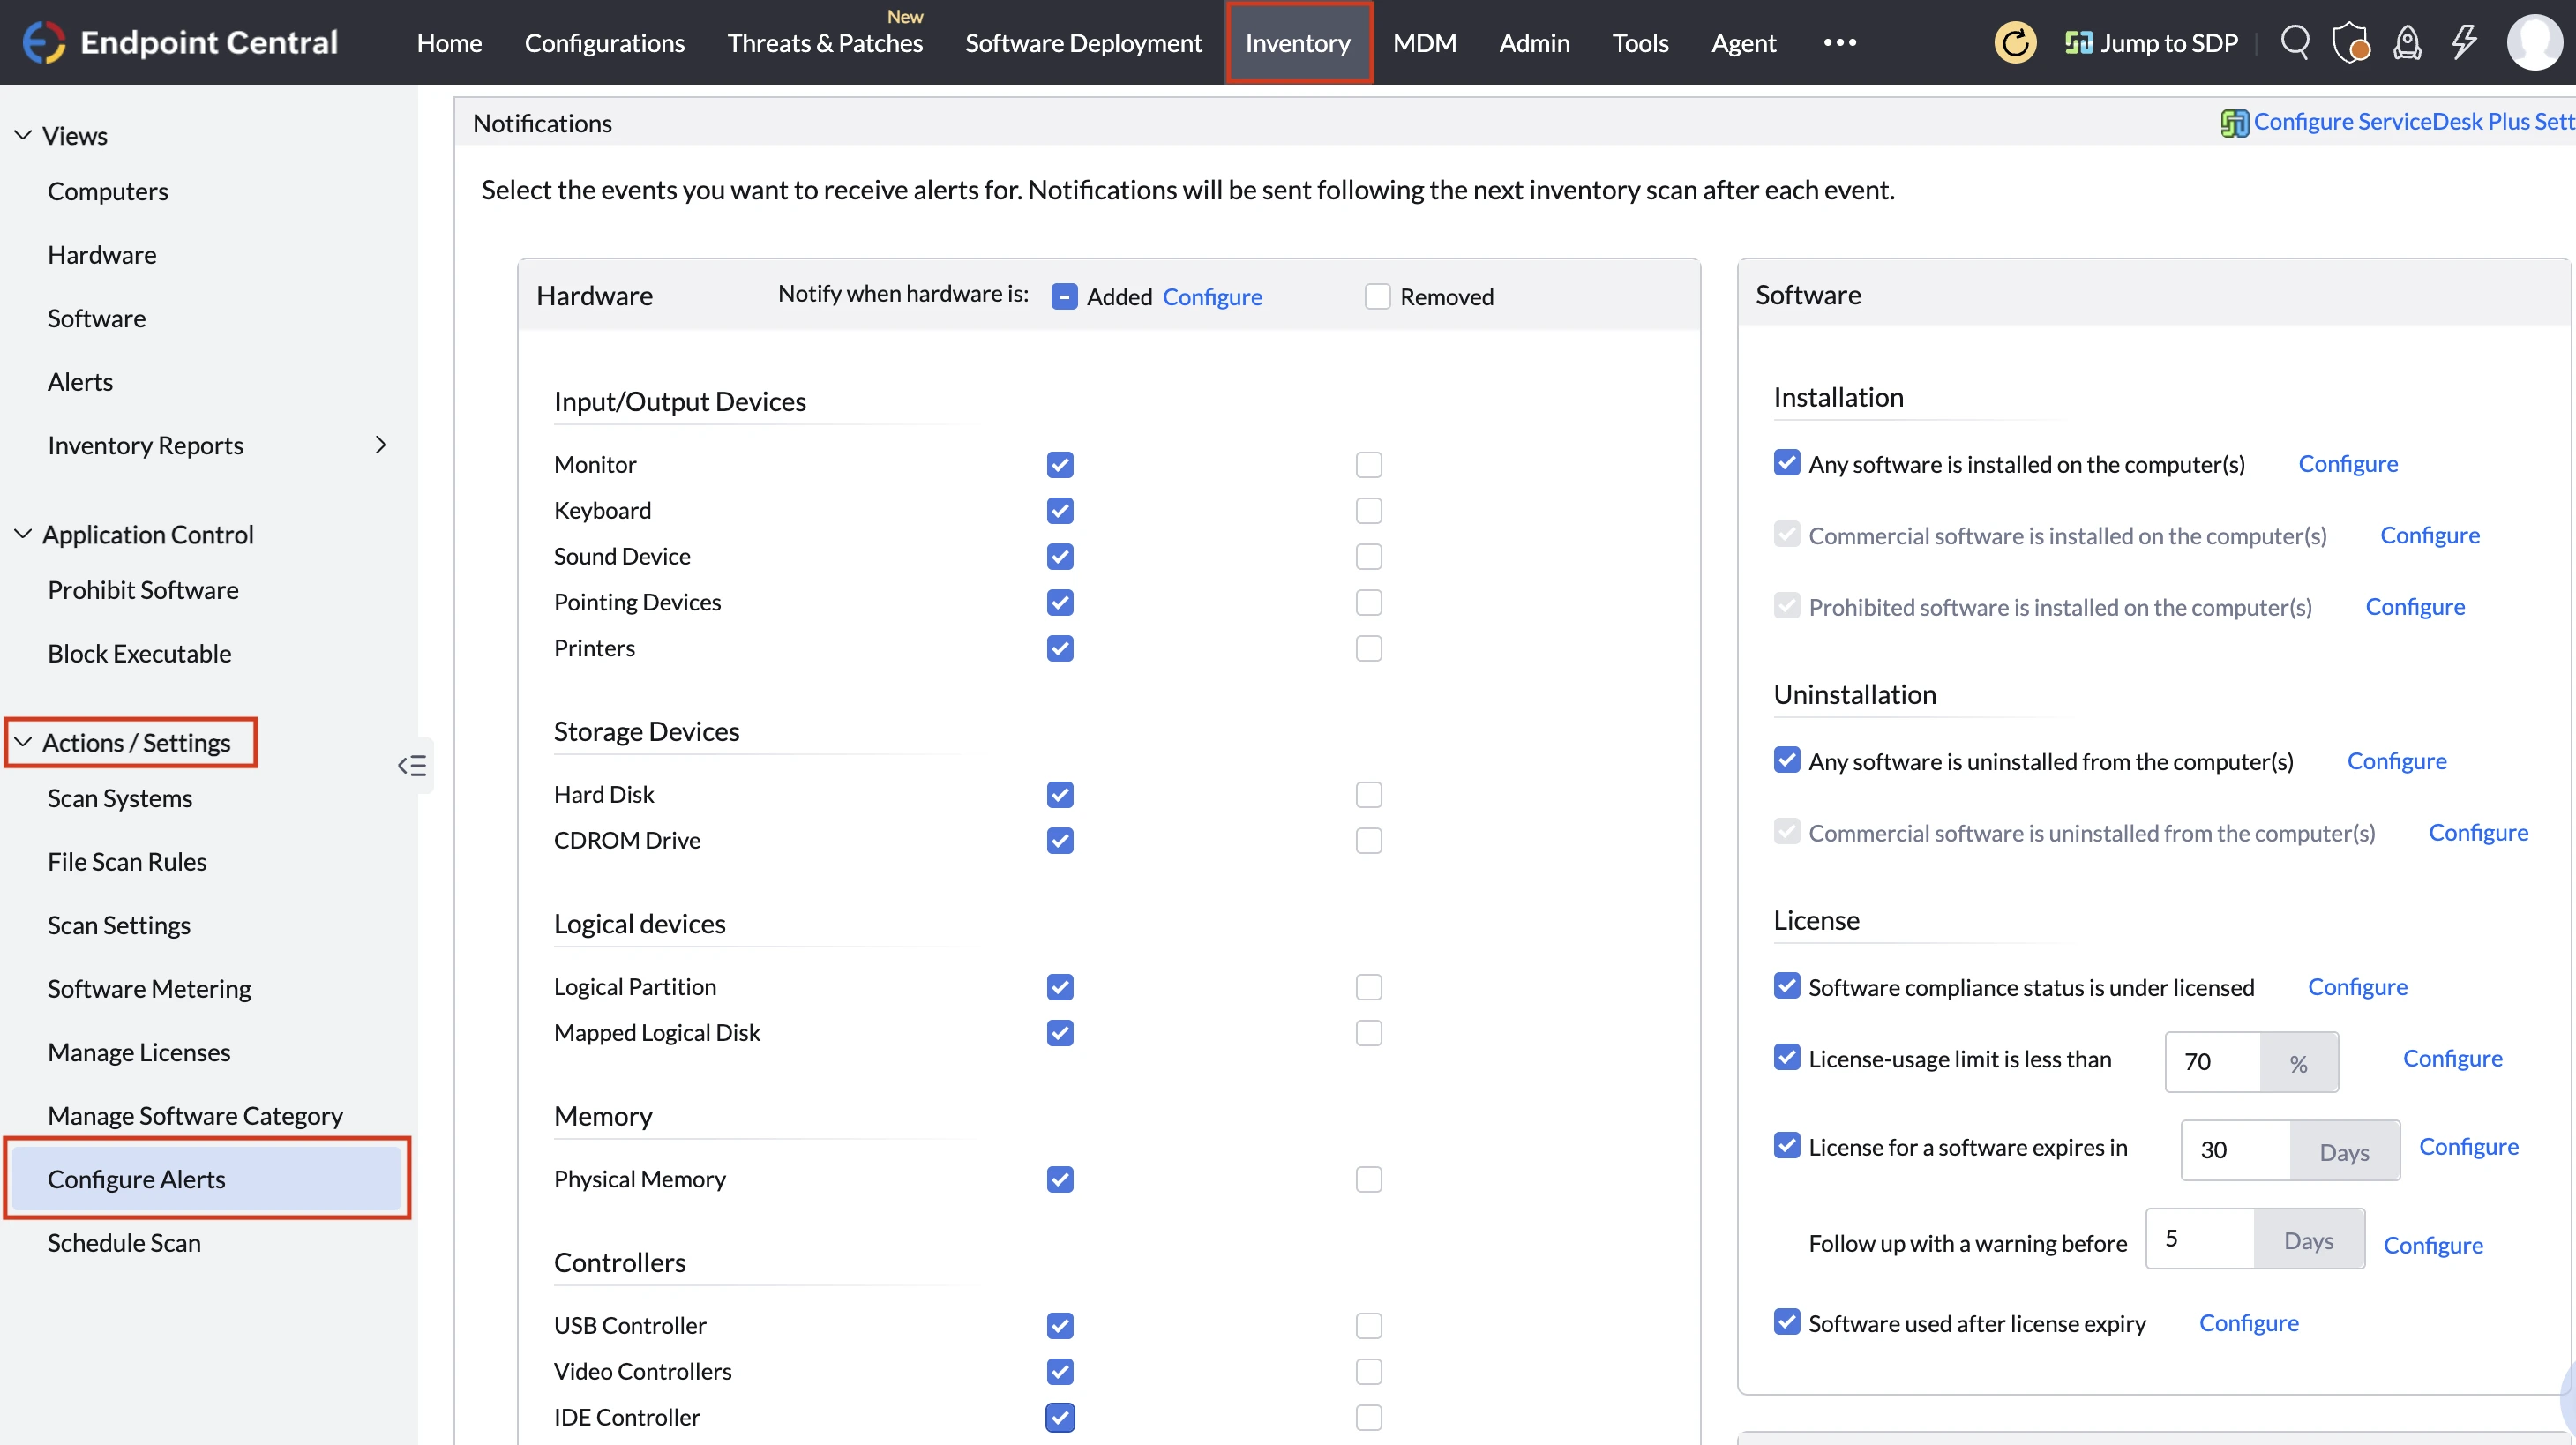
Task: Open Alerts view in sidebar
Action: pyautogui.click(x=80, y=382)
